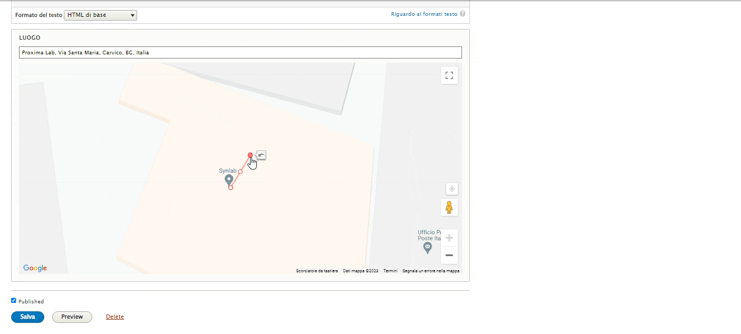Uncheck the Published checkbox

coord(14,301)
